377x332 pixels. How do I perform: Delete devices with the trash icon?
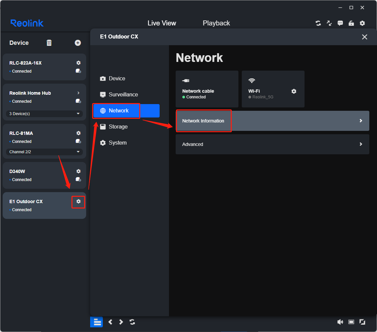point(49,43)
